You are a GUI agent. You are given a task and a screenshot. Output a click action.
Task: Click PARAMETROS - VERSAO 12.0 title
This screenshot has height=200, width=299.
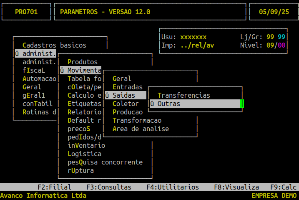click(105, 12)
